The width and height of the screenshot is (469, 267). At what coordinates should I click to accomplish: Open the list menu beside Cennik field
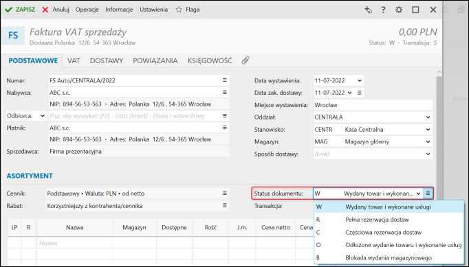point(225,194)
